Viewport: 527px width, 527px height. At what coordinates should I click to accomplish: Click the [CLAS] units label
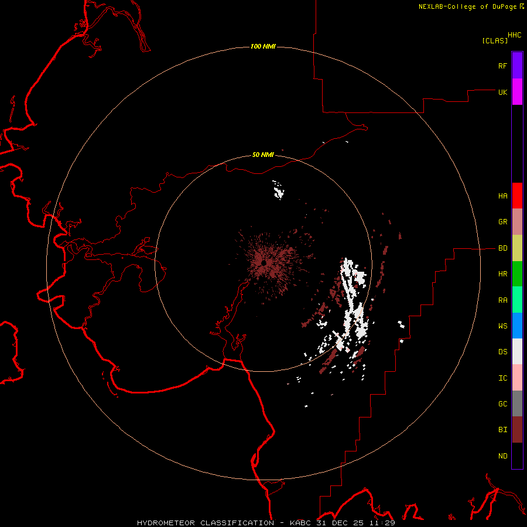click(x=495, y=40)
